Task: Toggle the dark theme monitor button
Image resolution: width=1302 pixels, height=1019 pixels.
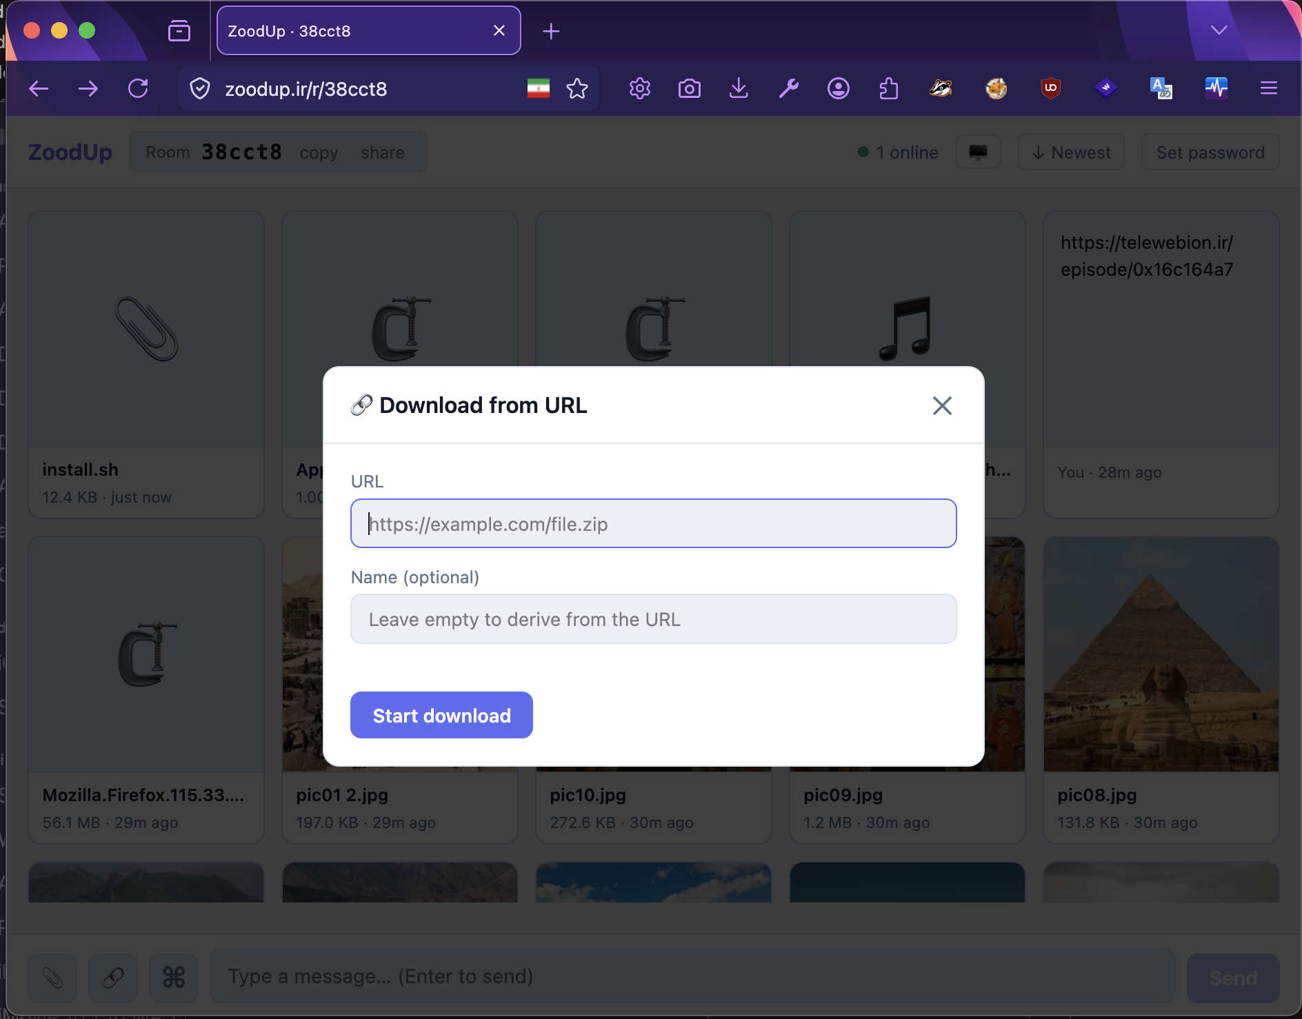Action: coord(978,152)
